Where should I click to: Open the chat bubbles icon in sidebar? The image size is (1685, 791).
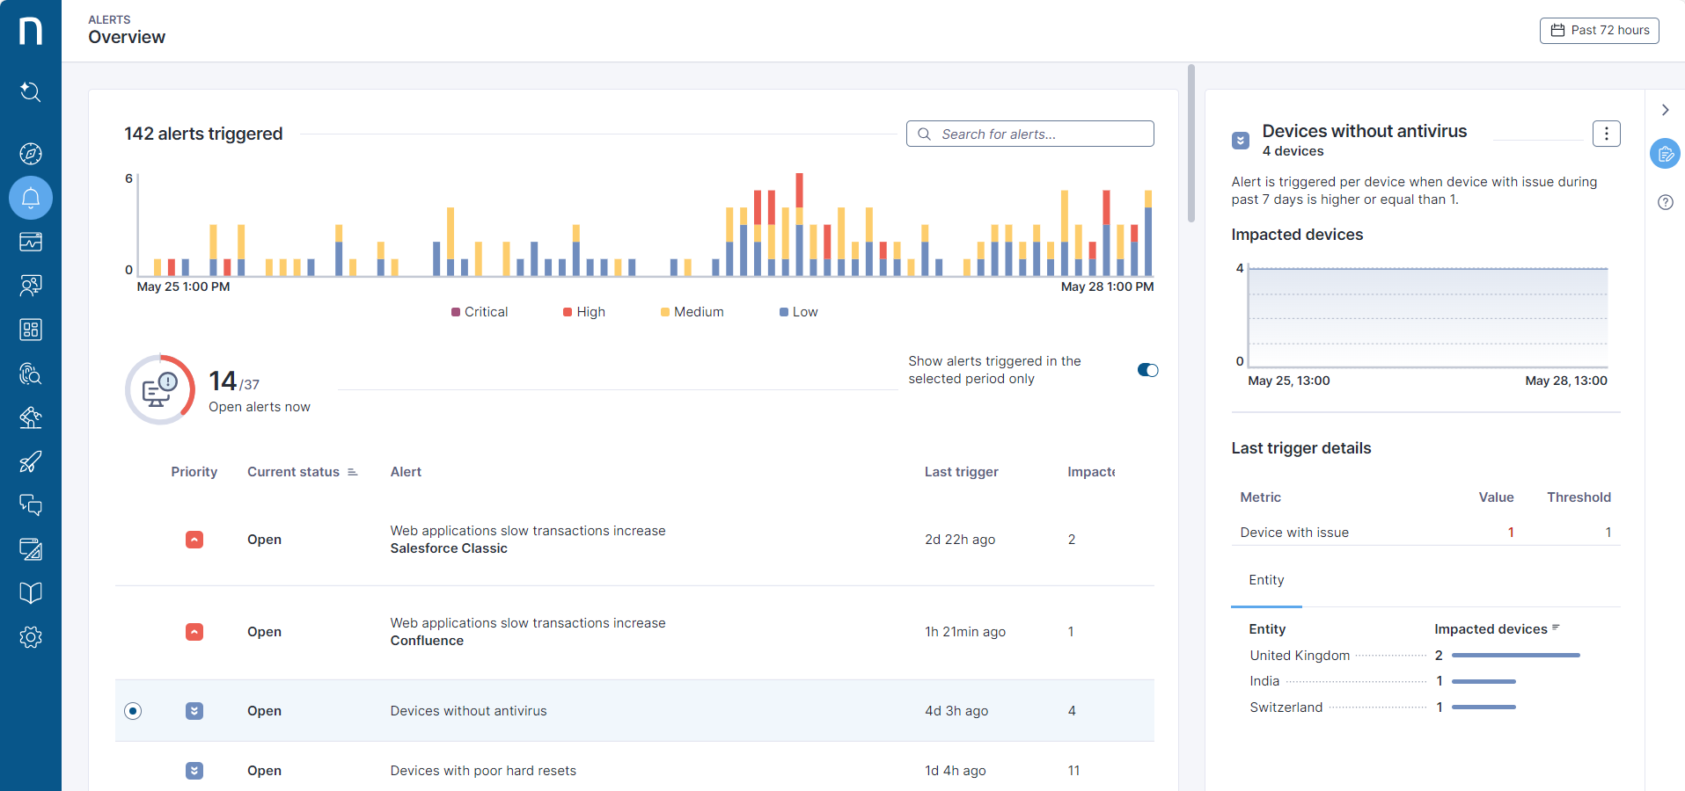31,505
